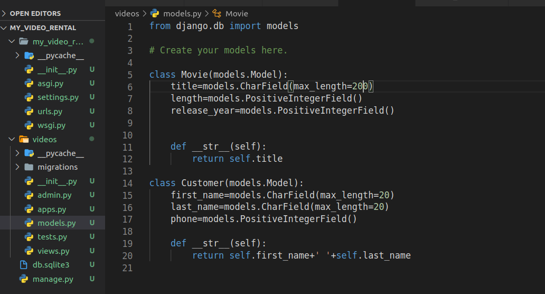The height and width of the screenshot is (294, 545).
Task: Click 'class Customer(models.Model):' code line
Action: click(226, 183)
